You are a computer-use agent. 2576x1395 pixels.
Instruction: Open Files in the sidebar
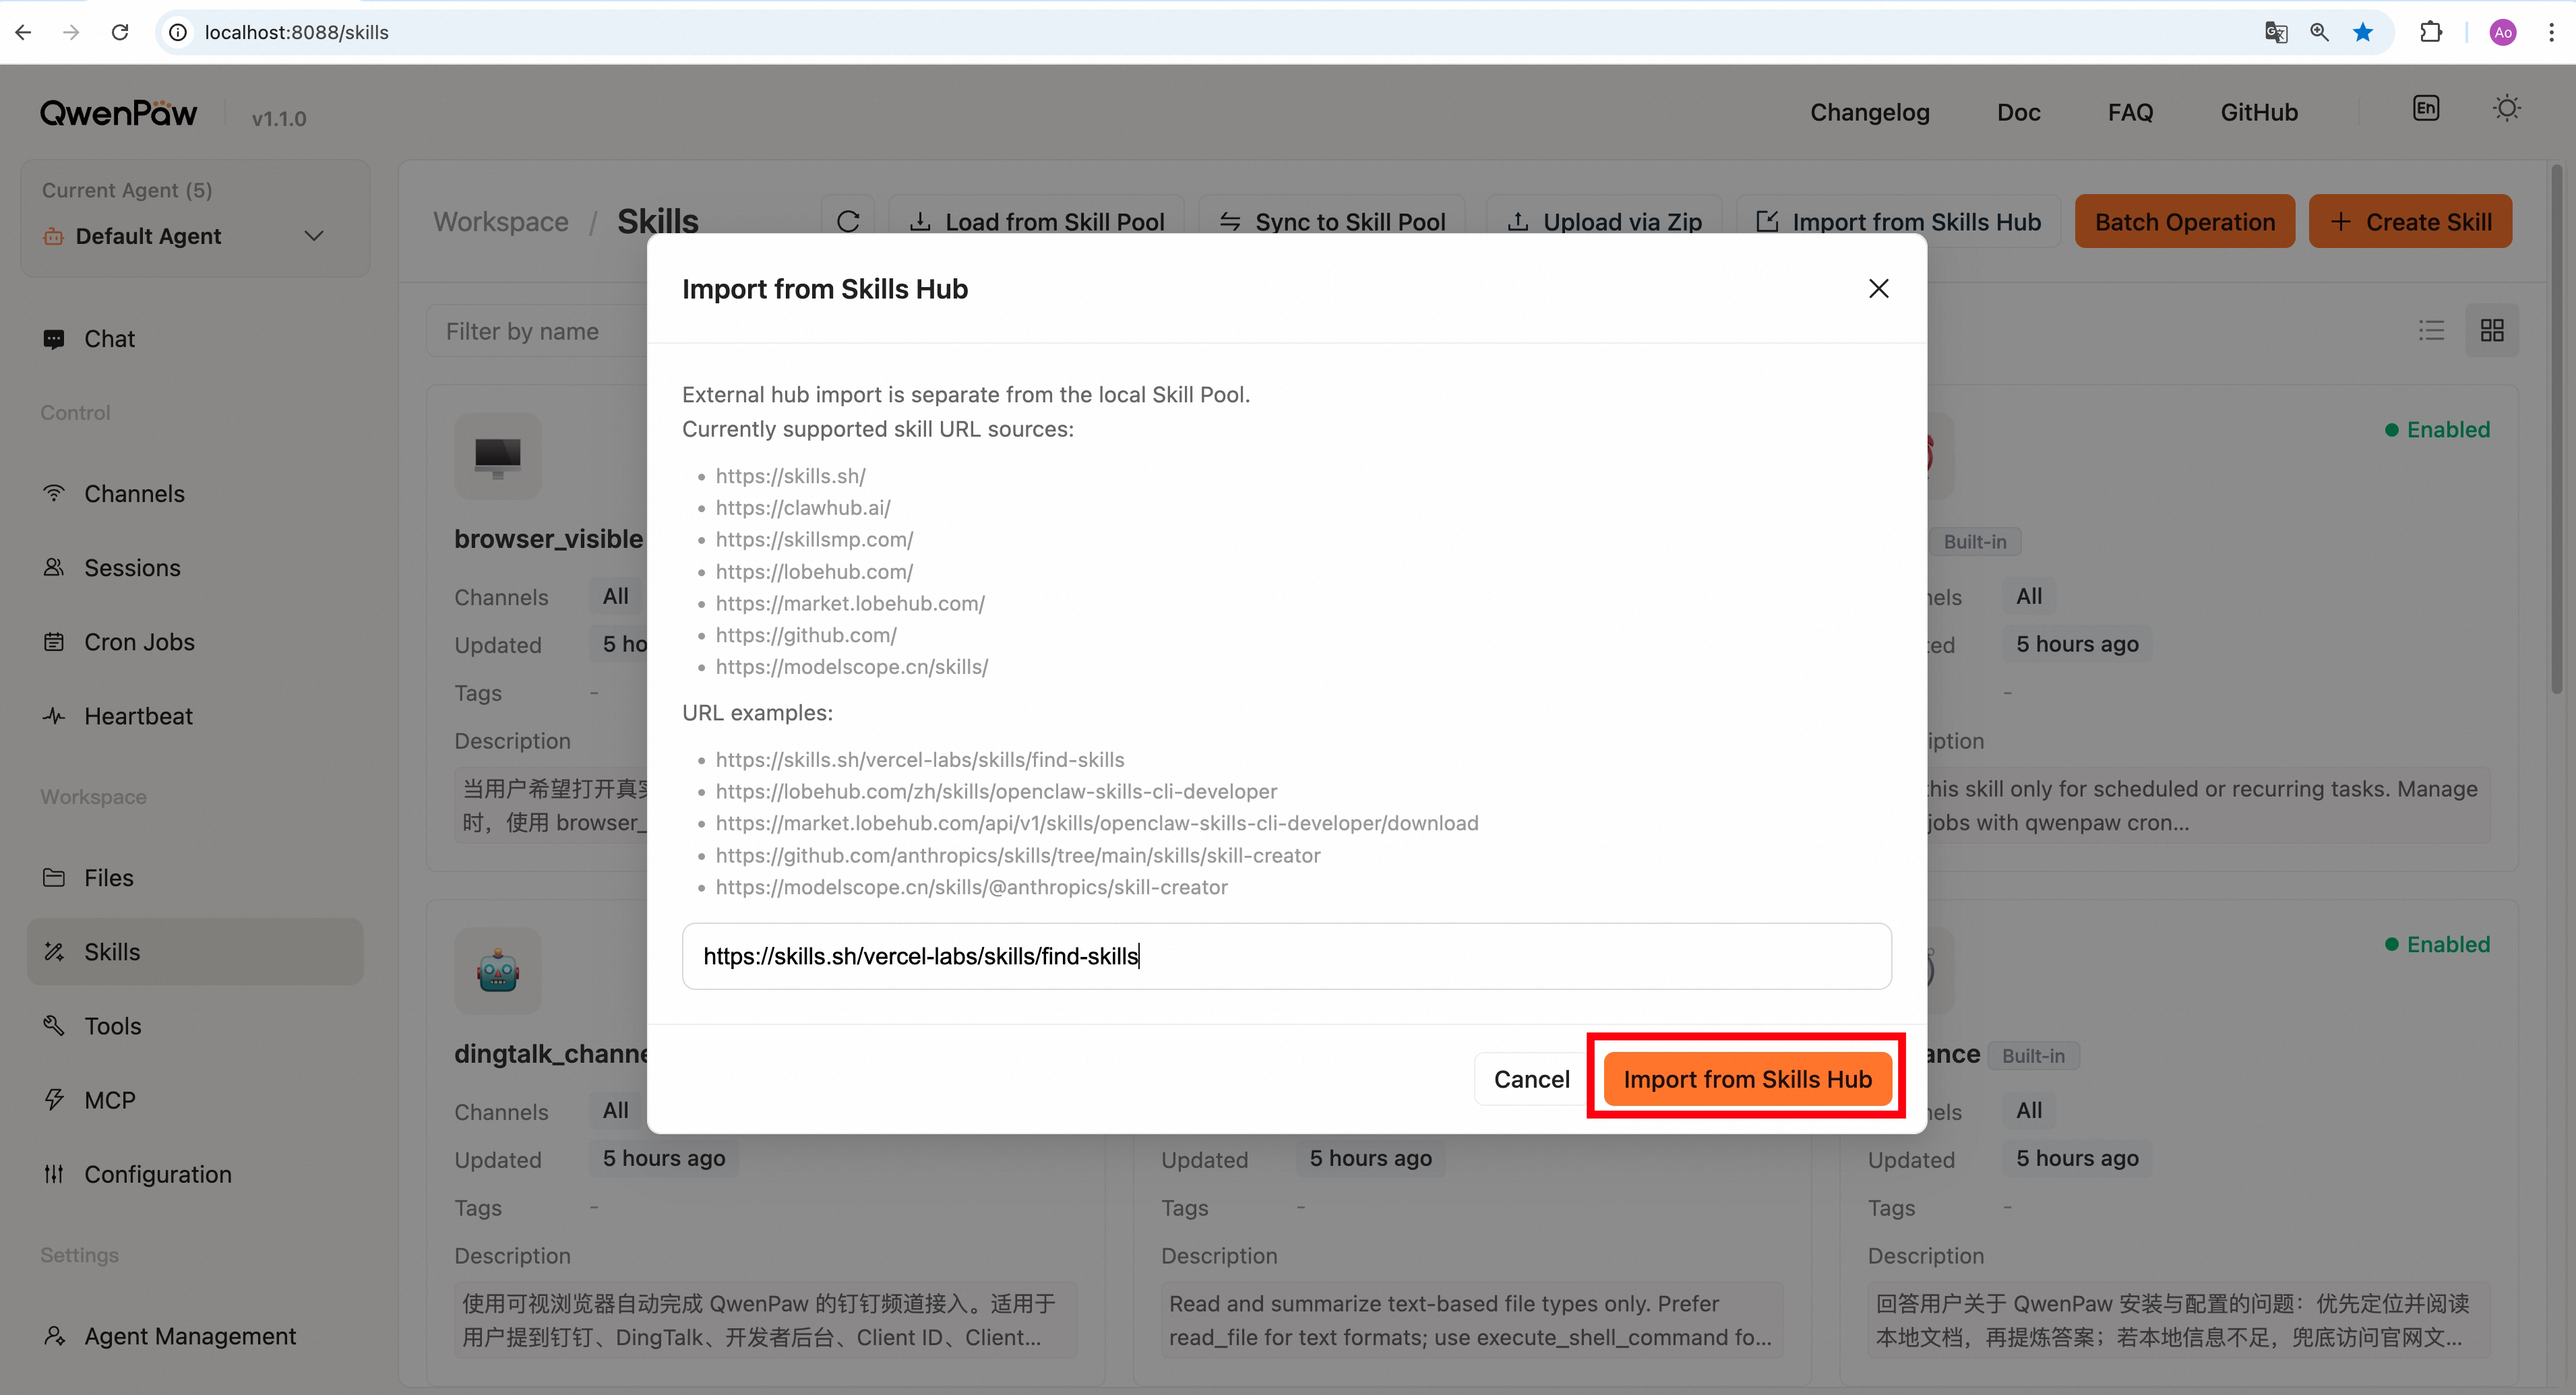click(x=195, y=878)
